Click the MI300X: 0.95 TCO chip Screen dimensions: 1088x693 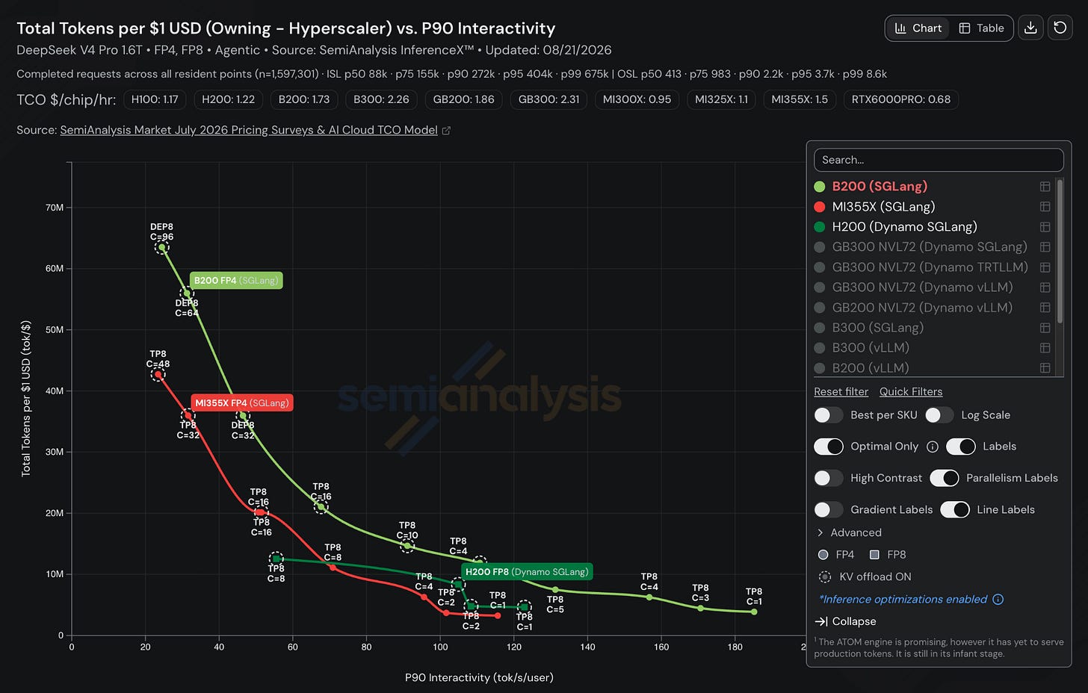point(637,99)
